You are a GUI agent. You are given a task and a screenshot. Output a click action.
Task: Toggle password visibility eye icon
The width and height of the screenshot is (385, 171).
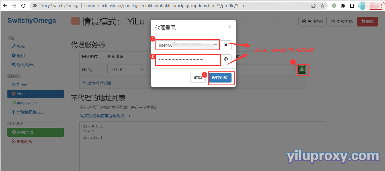(x=226, y=59)
